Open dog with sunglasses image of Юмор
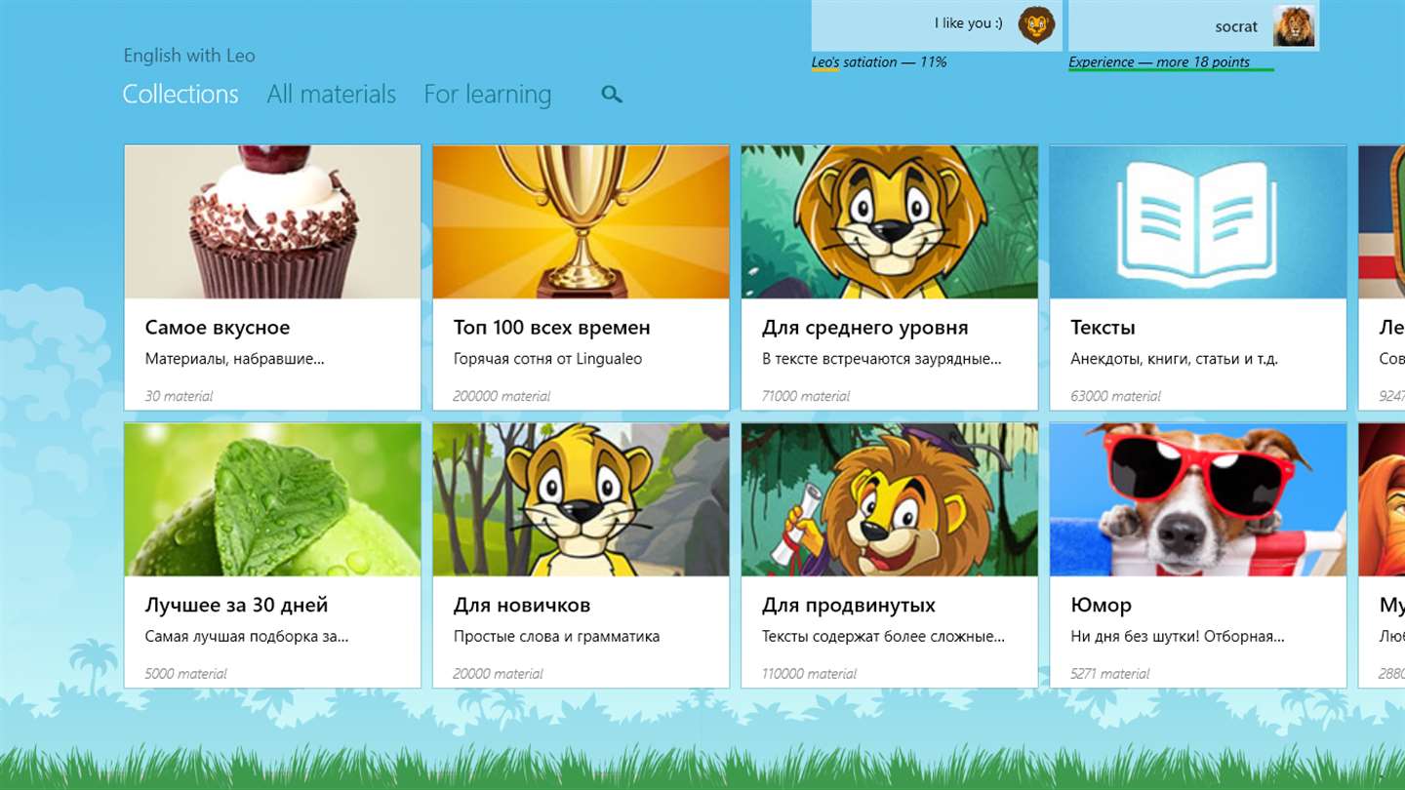Image resolution: width=1405 pixels, height=790 pixels. pos(1198,499)
